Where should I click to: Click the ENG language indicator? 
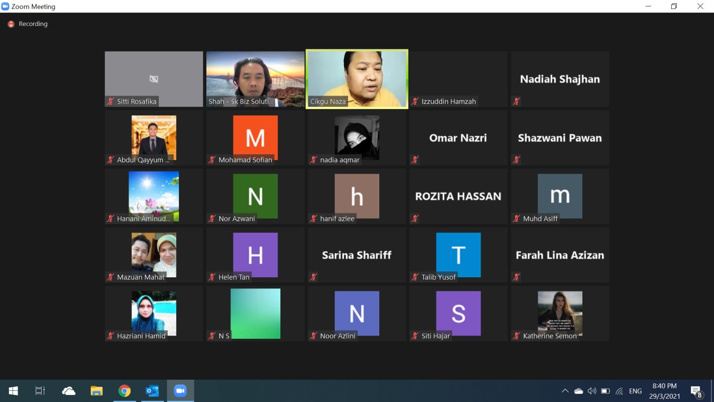(635, 391)
